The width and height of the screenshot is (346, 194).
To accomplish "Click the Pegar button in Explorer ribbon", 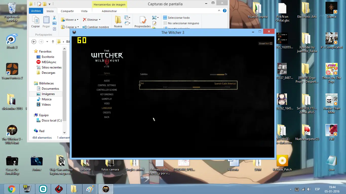I will tap(46, 22).
